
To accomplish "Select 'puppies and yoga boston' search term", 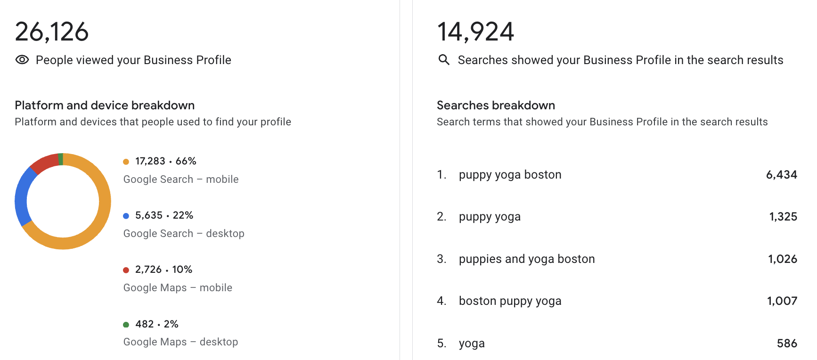I will pyautogui.click(x=526, y=259).
